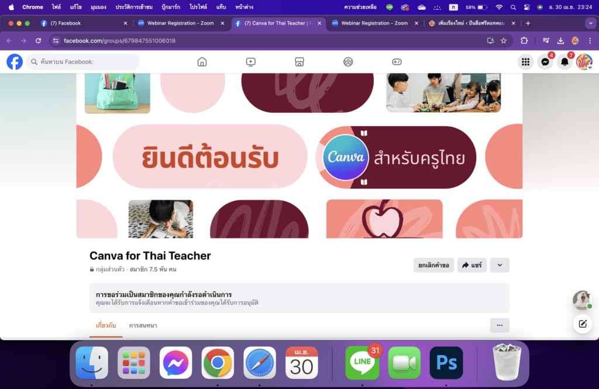Open the Chrome menu in menu bar

click(33, 7)
